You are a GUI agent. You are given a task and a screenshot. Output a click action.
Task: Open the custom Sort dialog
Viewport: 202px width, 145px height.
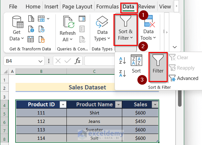coord(136,64)
